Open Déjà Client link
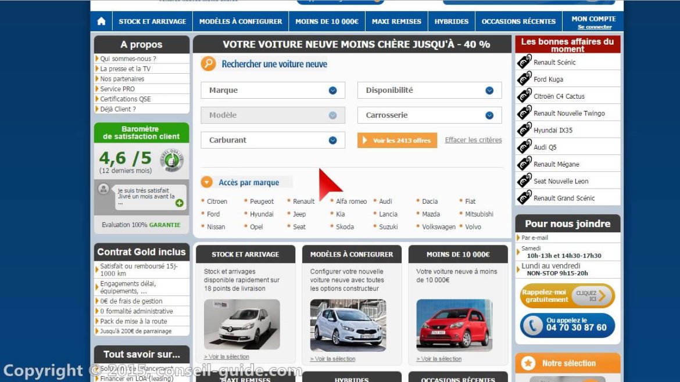Image resolution: width=680 pixels, height=382 pixels. pyautogui.click(x=118, y=109)
